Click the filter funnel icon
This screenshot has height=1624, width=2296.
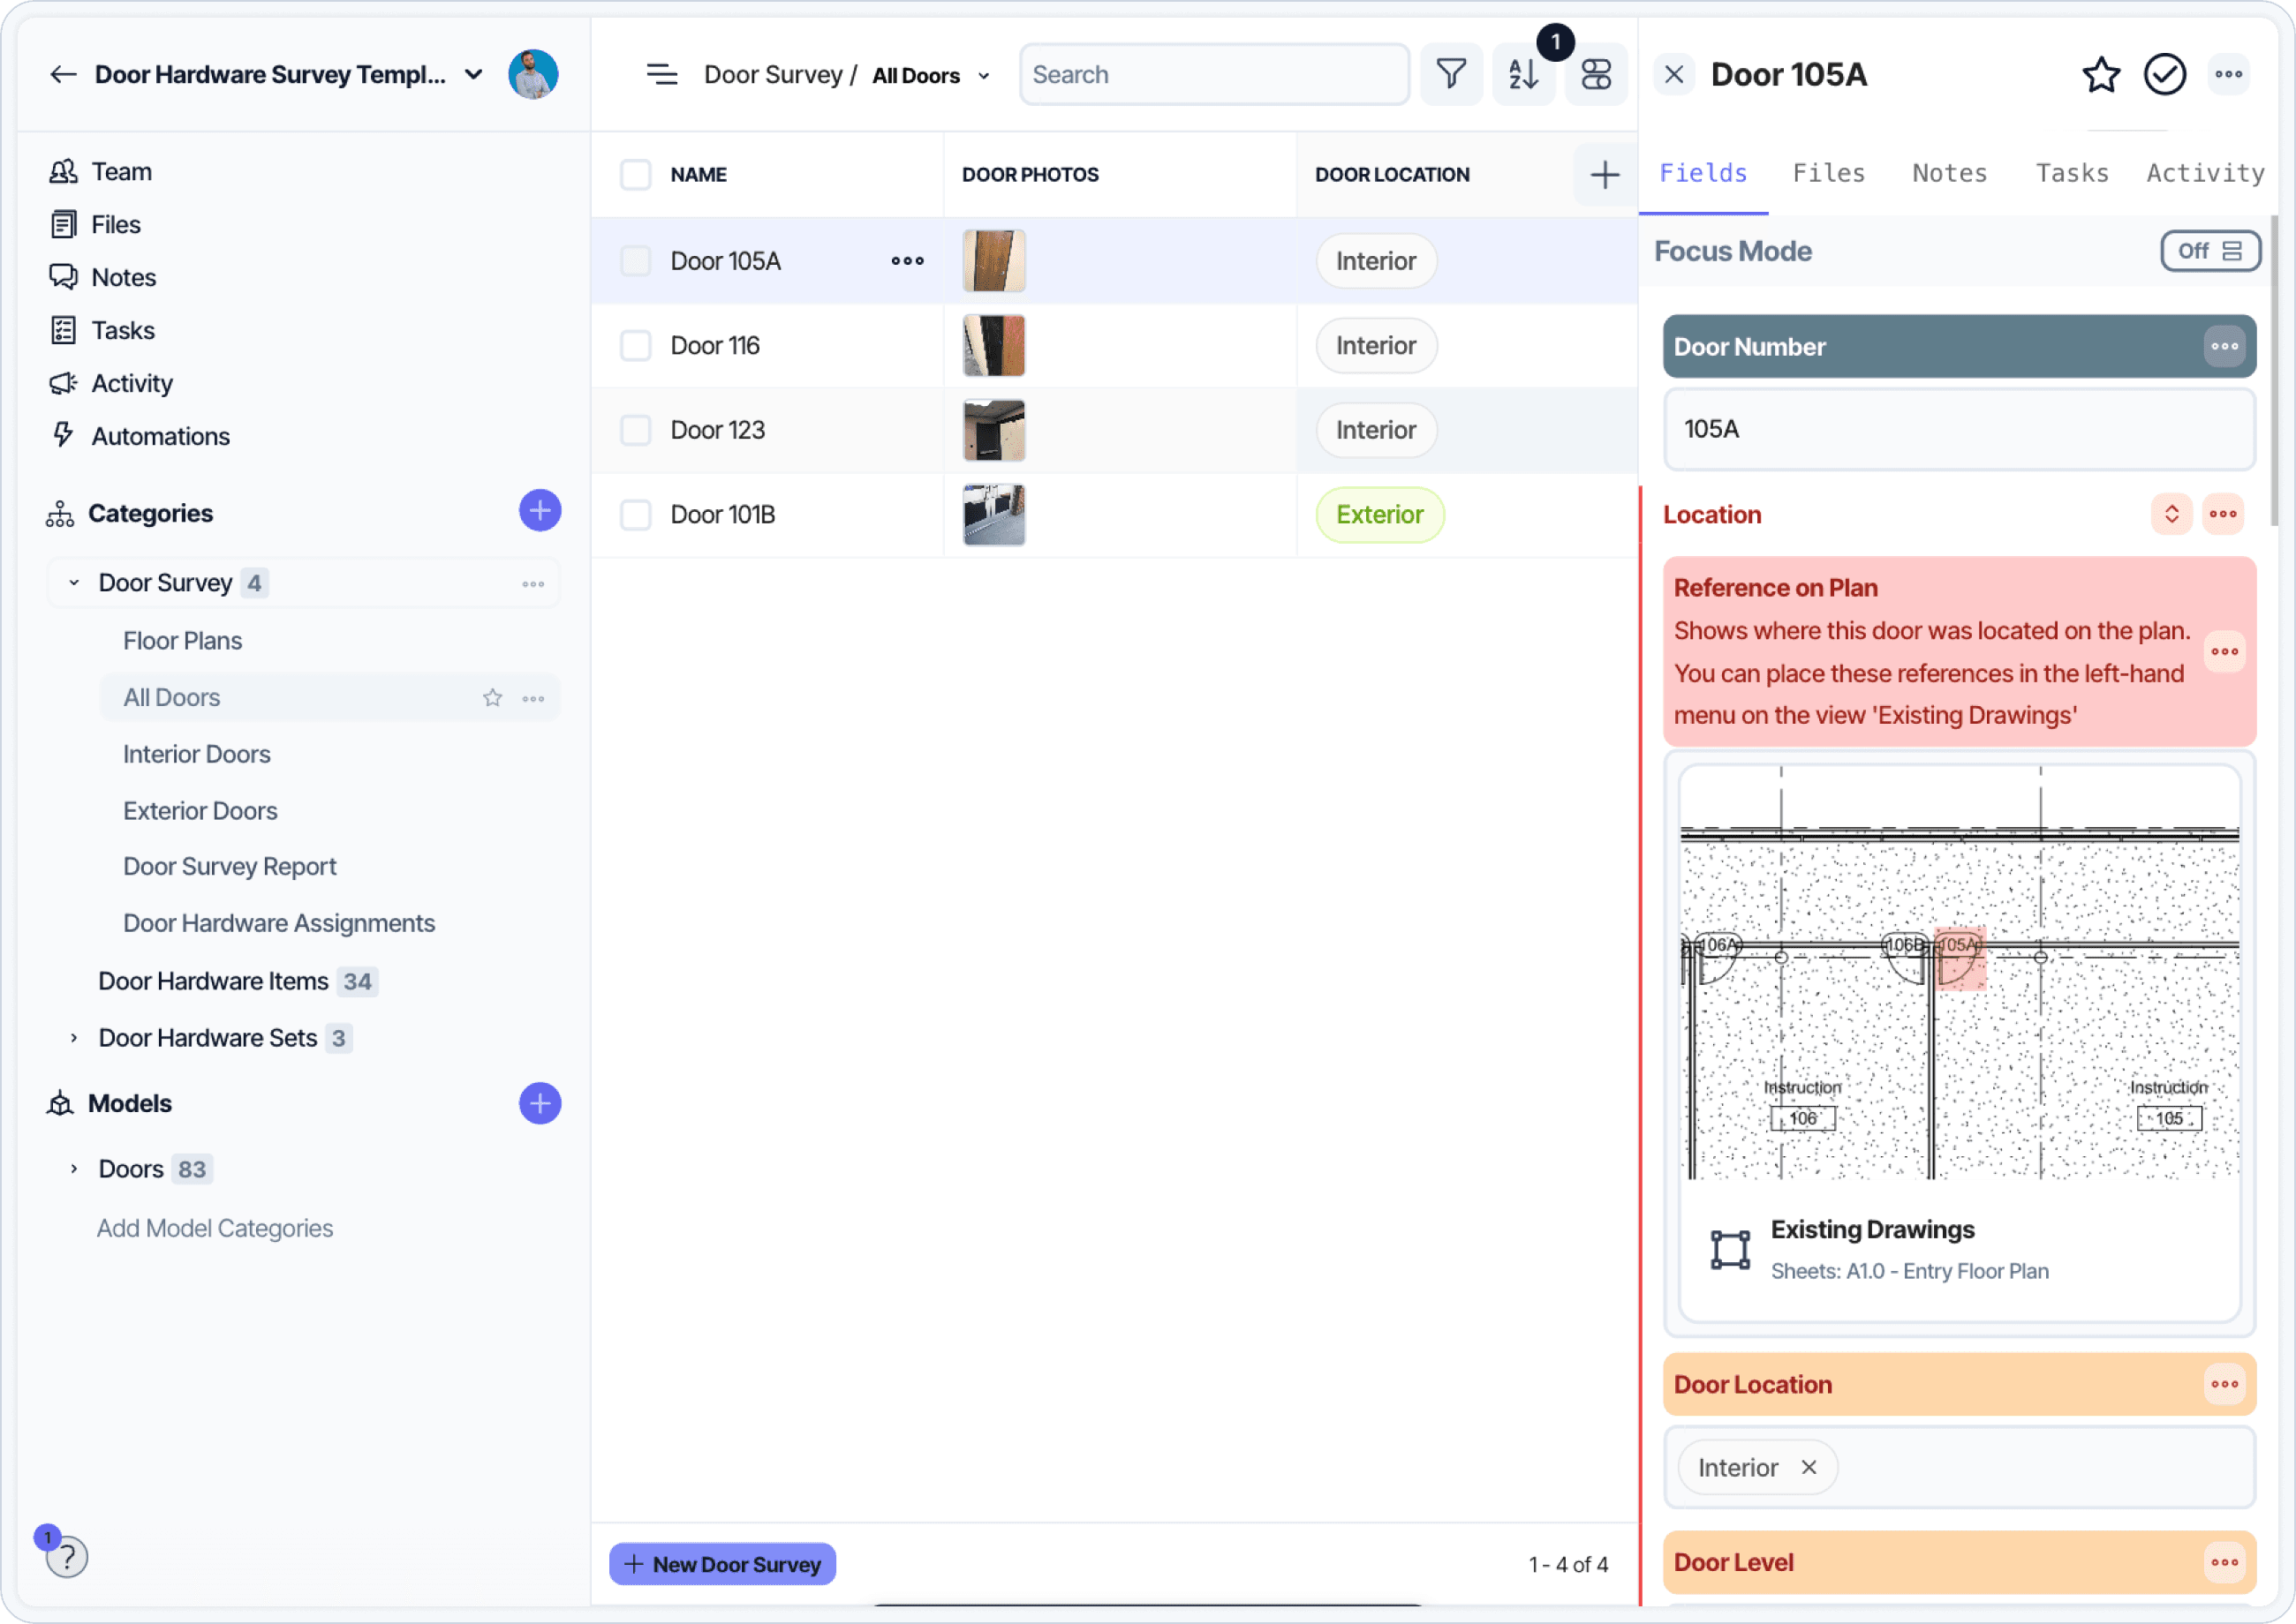(x=1451, y=74)
